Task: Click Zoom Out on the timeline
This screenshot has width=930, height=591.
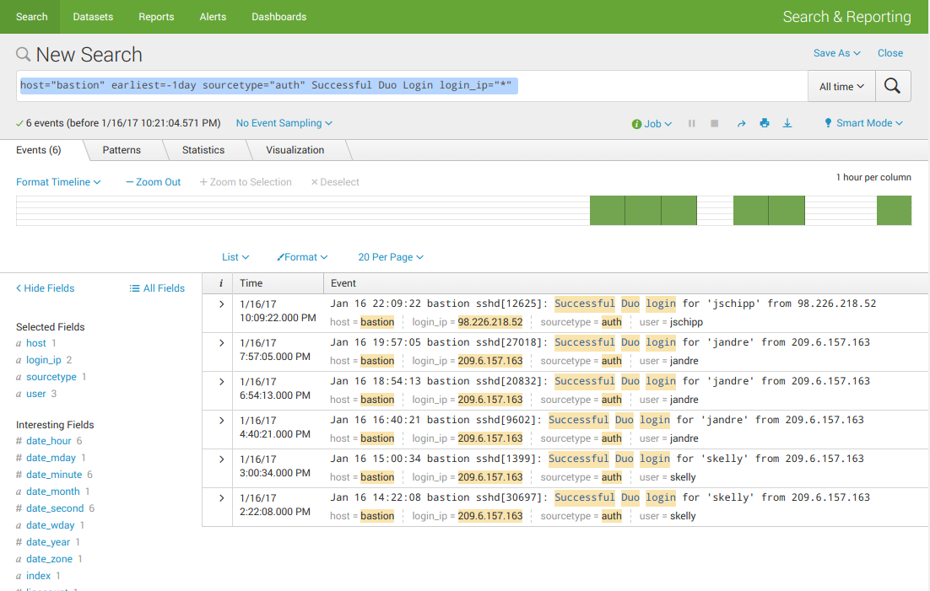Action: pos(154,182)
